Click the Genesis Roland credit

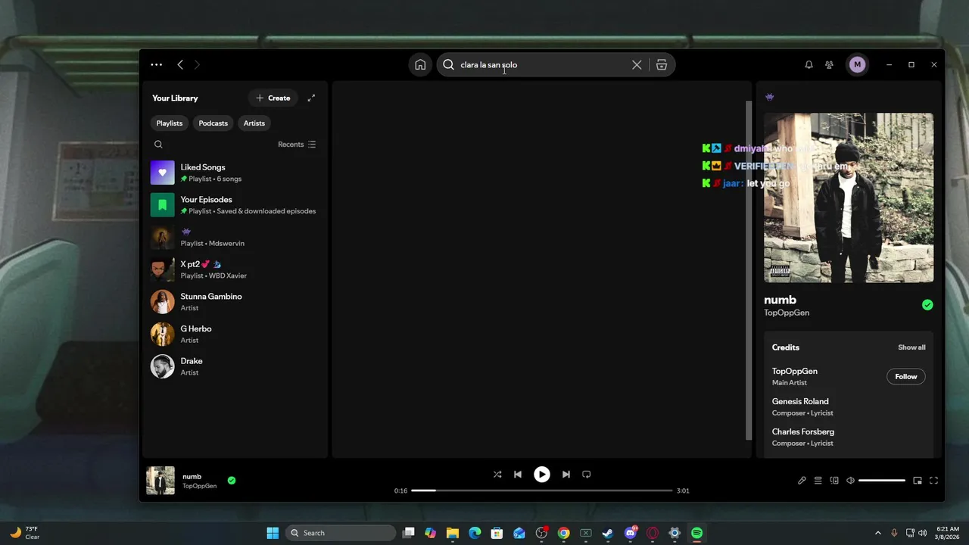[800, 401]
